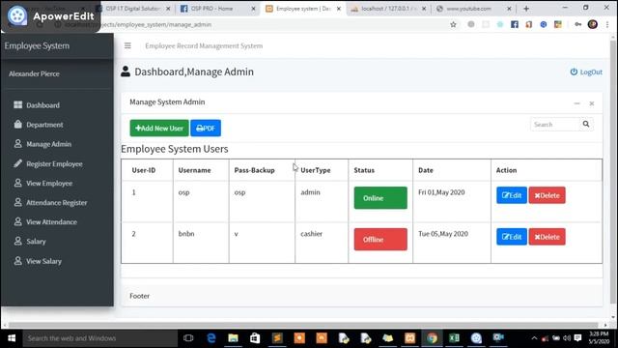Click the View Salary user icon
Screen dimensions: 618x348
click(x=17, y=261)
